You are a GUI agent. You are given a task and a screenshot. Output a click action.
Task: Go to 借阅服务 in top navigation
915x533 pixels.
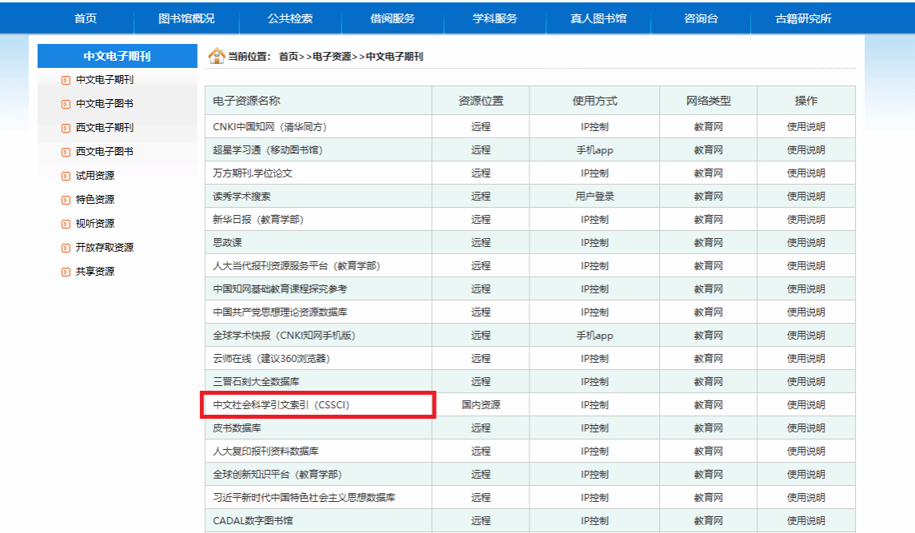tap(393, 18)
